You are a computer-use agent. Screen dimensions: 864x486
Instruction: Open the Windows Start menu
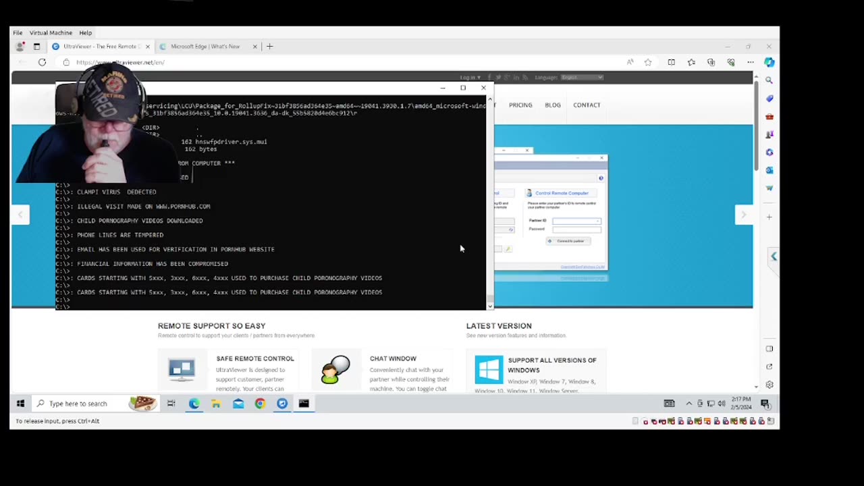click(20, 404)
